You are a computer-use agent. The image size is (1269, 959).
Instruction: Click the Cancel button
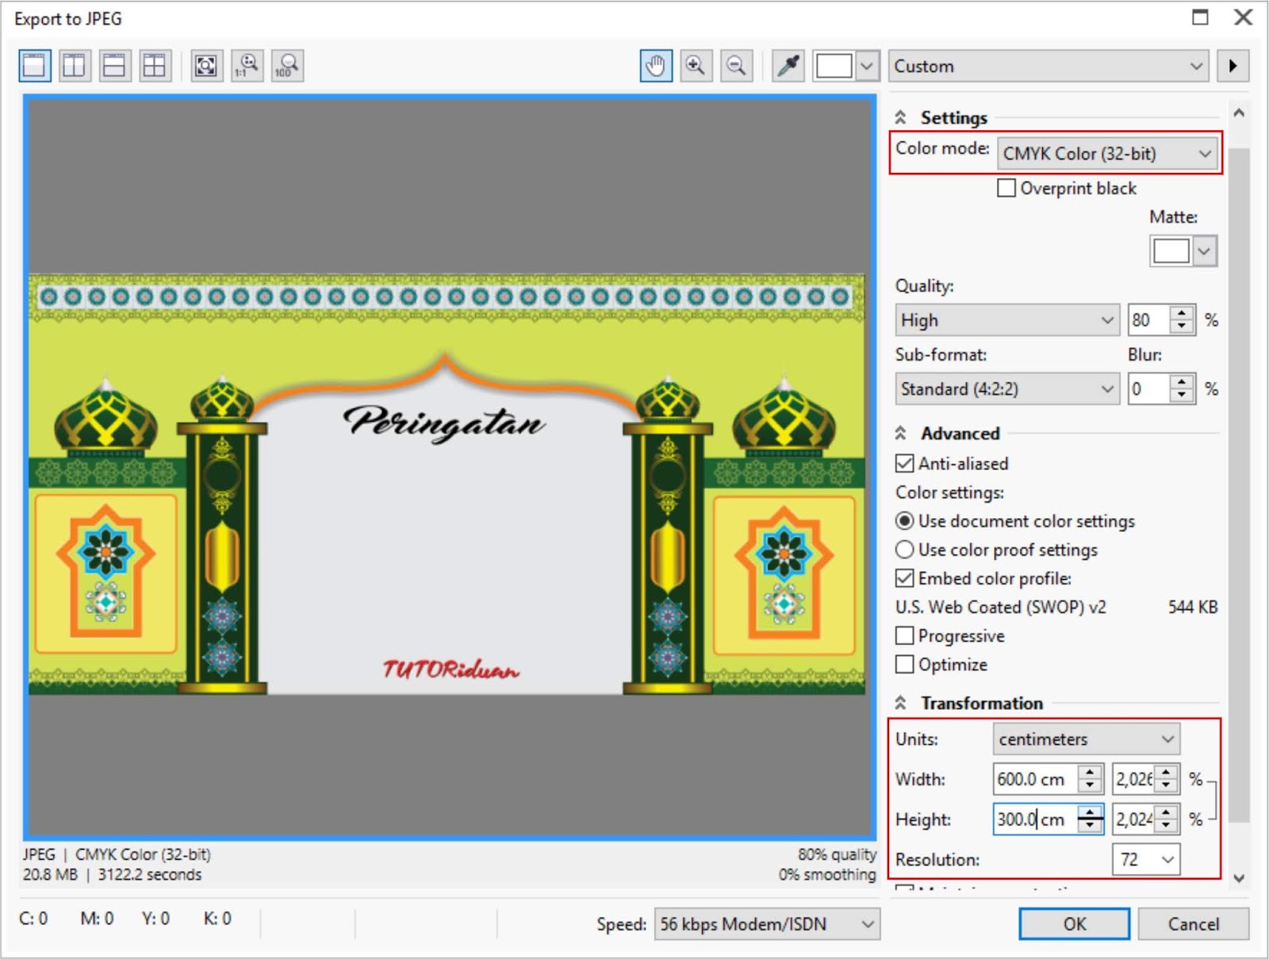tap(1193, 924)
